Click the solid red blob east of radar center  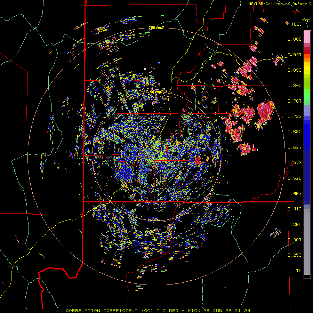tap(198, 160)
